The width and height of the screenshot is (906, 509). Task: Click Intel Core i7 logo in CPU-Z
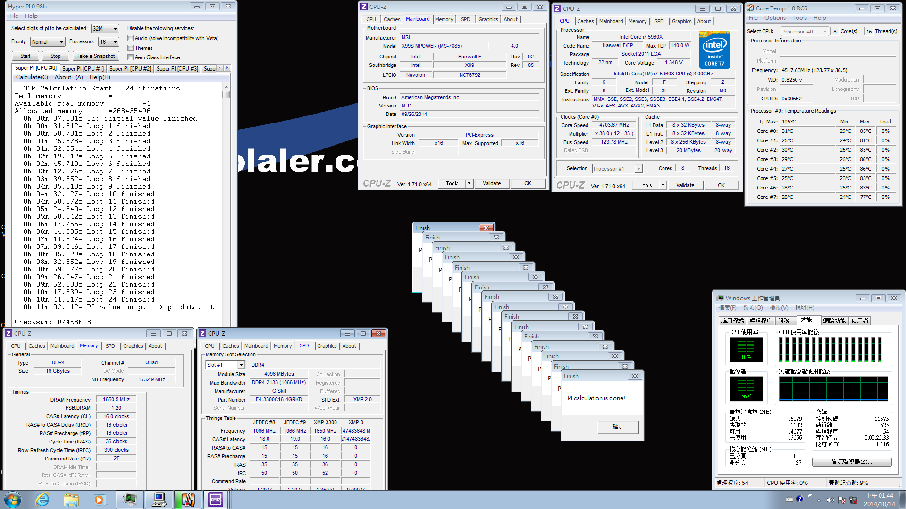click(x=714, y=49)
